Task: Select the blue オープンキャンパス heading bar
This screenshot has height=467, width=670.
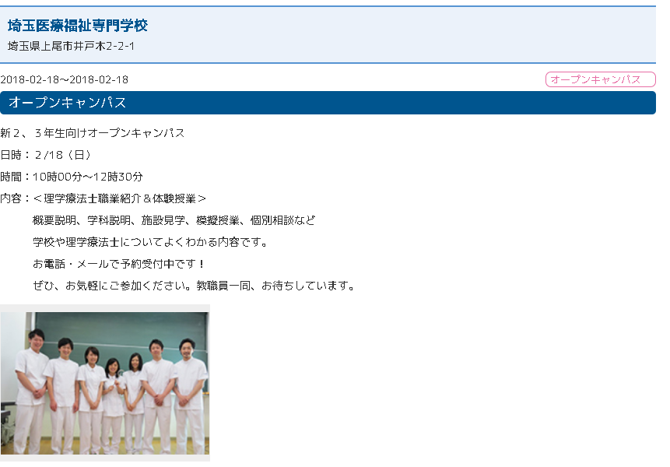Action: click(x=327, y=103)
